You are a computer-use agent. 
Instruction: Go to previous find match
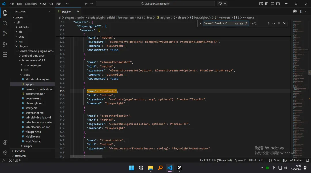point(268,23)
